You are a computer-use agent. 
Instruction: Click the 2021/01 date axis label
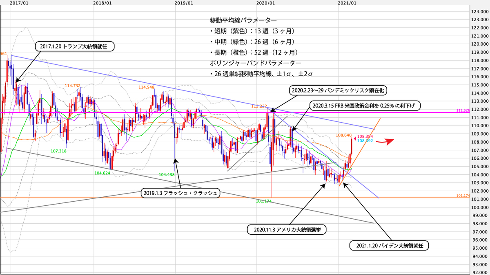pos(347,3)
